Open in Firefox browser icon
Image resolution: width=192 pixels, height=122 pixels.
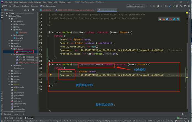pos(164,19)
